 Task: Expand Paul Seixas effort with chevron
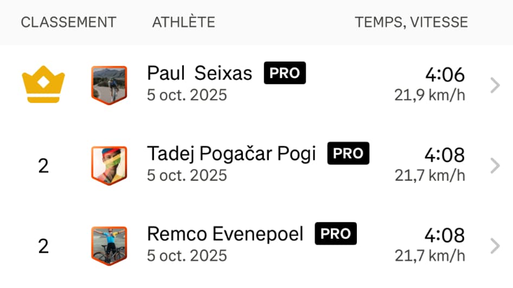click(495, 85)
